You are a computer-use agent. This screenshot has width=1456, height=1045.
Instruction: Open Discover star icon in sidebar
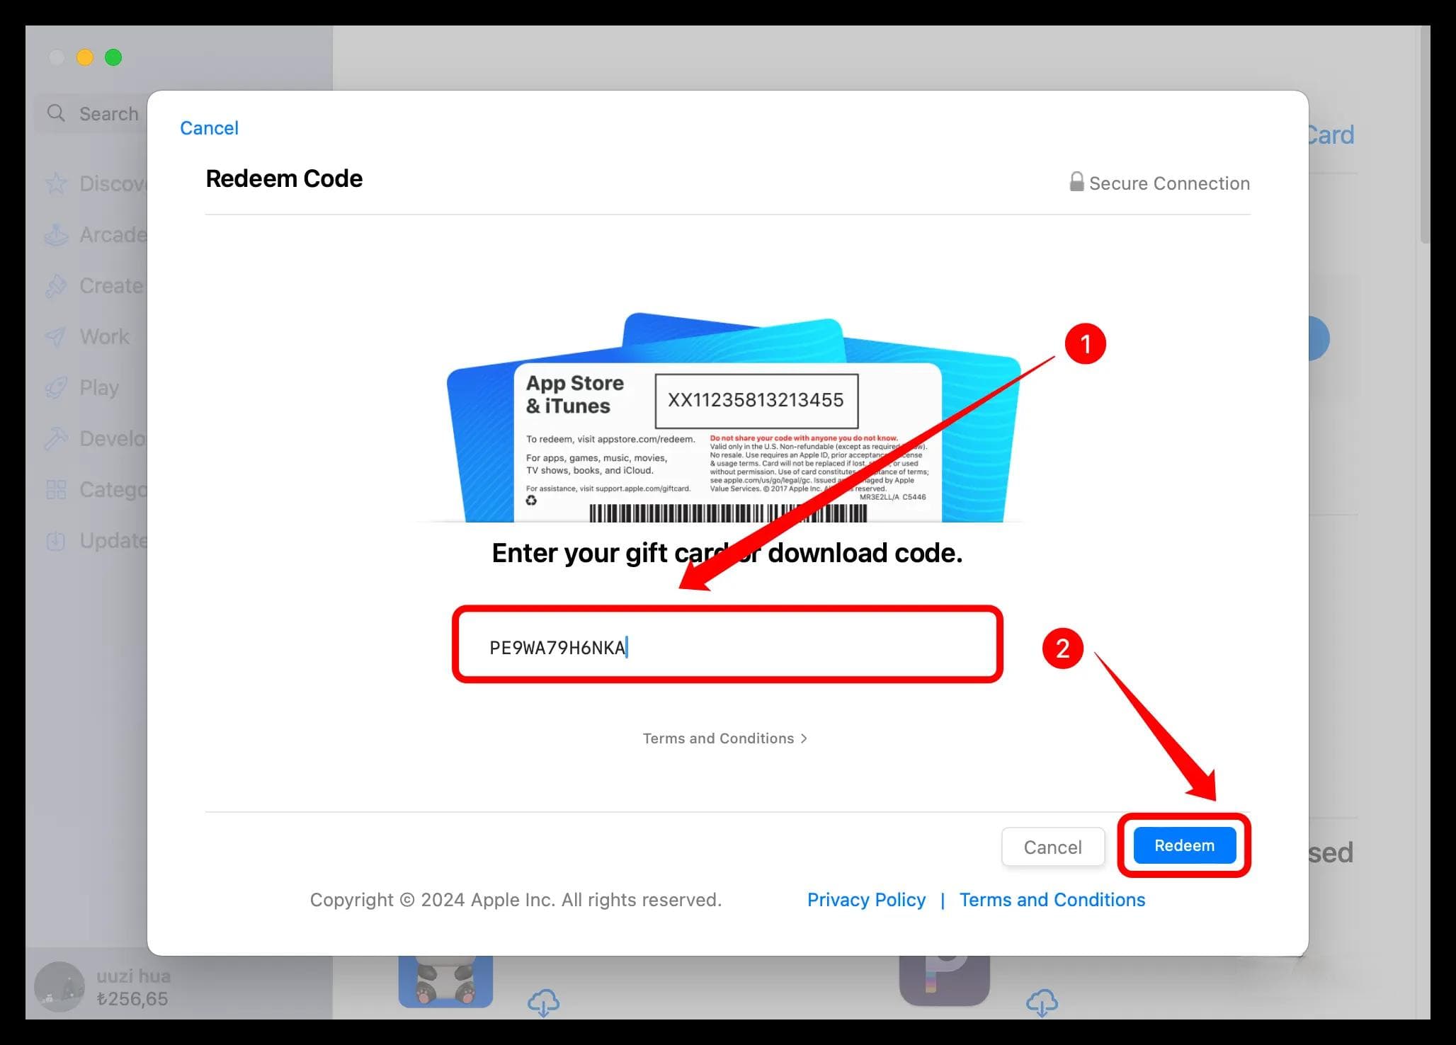(56, 183)
